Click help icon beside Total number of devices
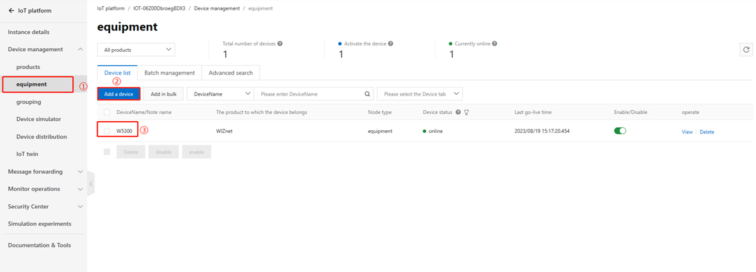The width and height of the screenshot is (756, 272). [280, 44]
